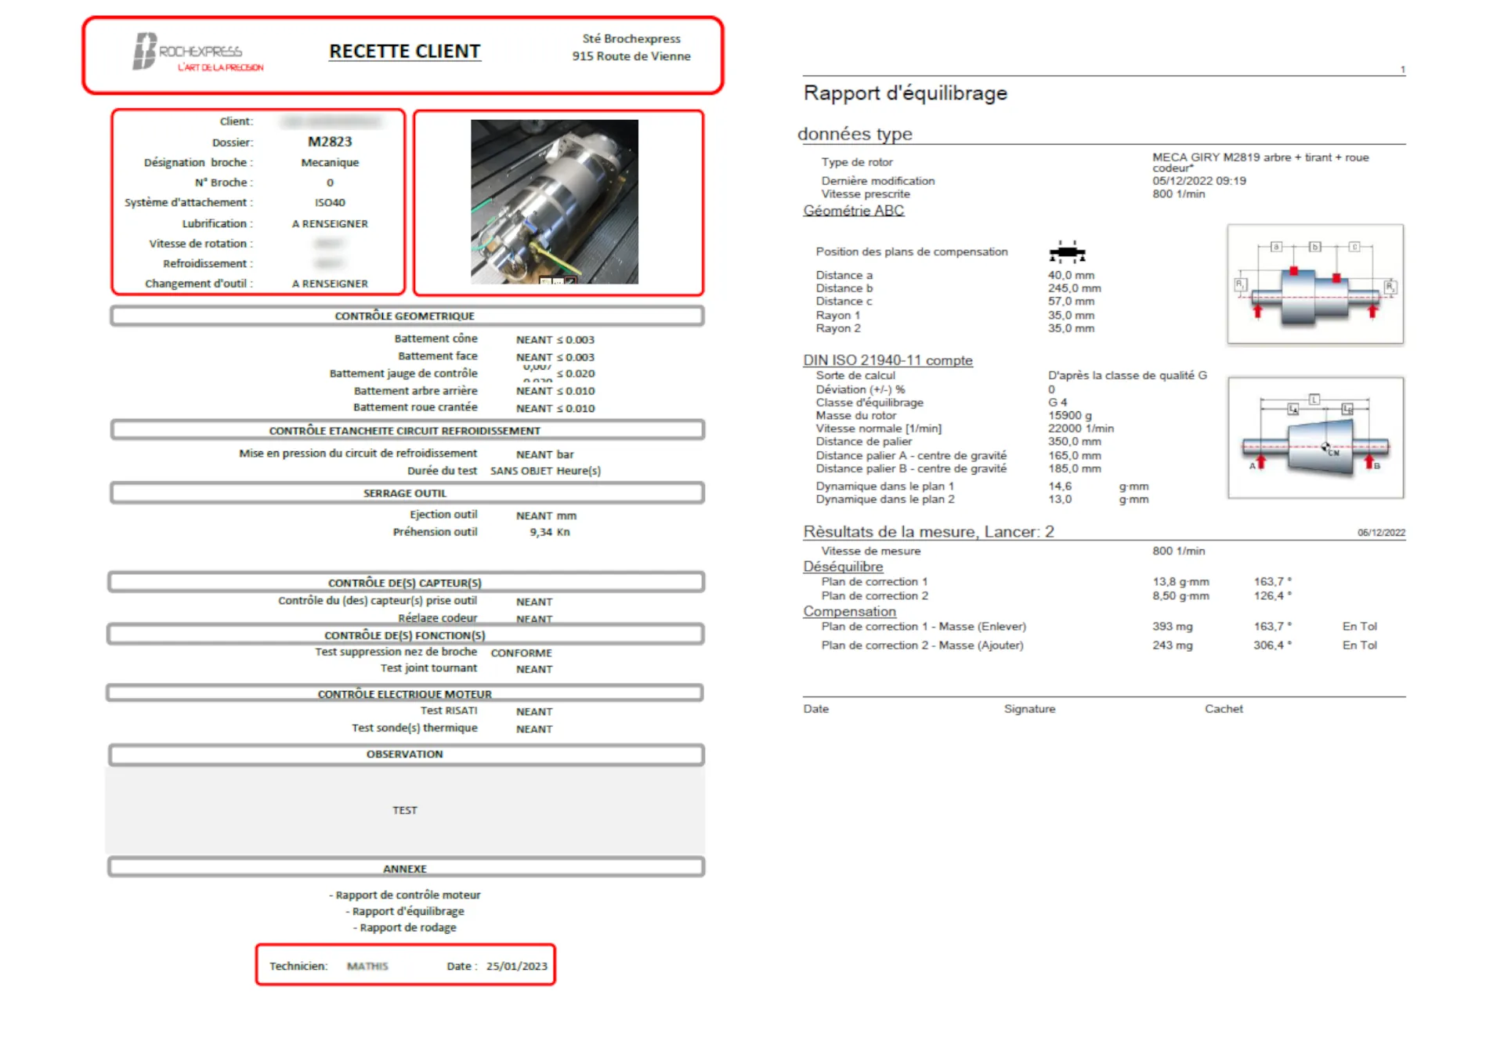Click the RECETTE CLIENT title
1504x1063 pixels.
(404, 52)
